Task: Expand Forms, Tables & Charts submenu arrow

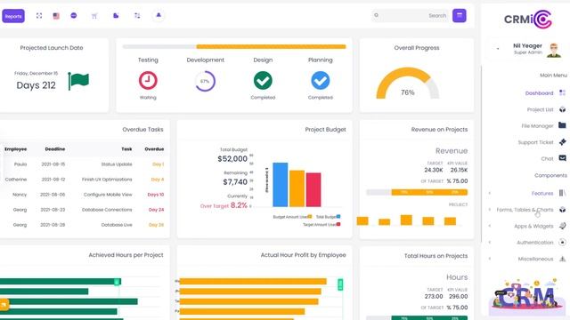Action: [x=489, y=210]
